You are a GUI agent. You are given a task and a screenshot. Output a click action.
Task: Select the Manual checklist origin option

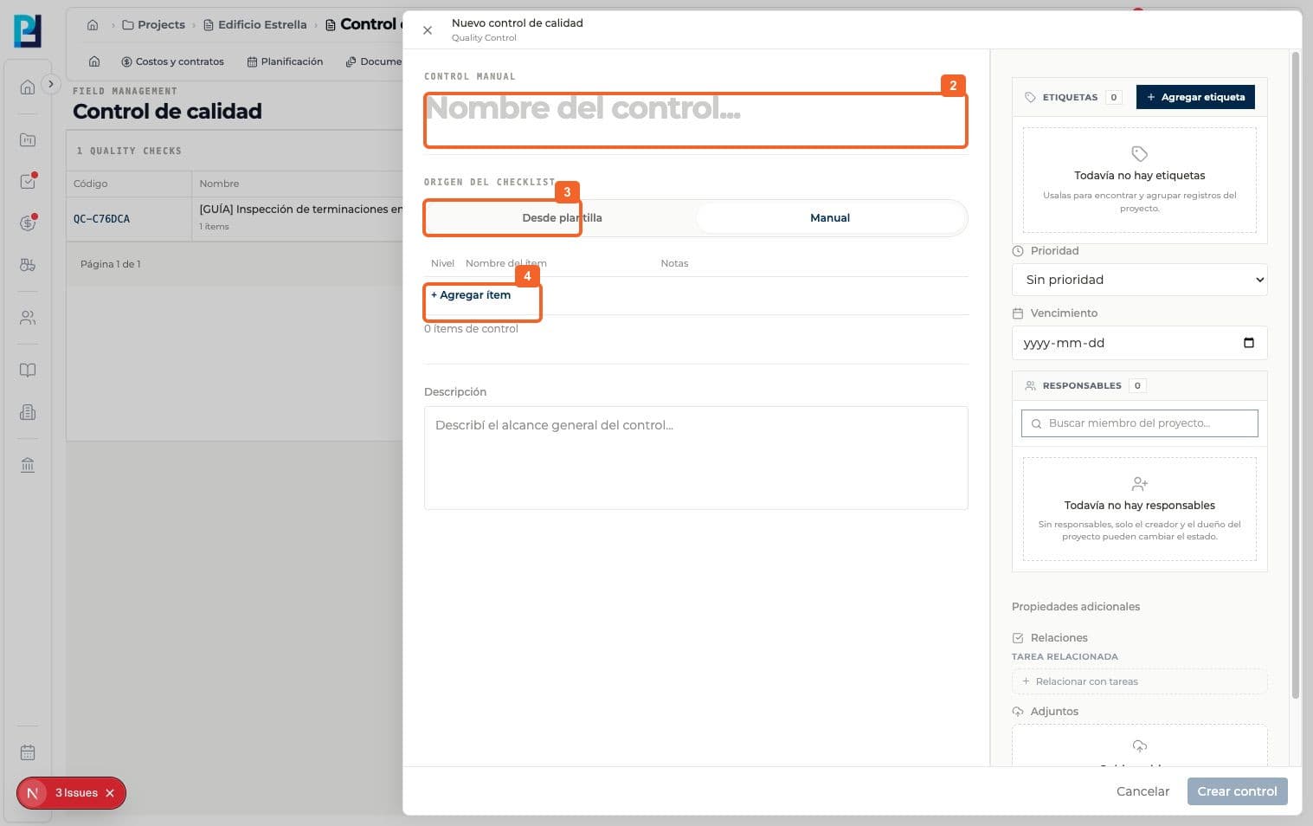click(830, 218)
